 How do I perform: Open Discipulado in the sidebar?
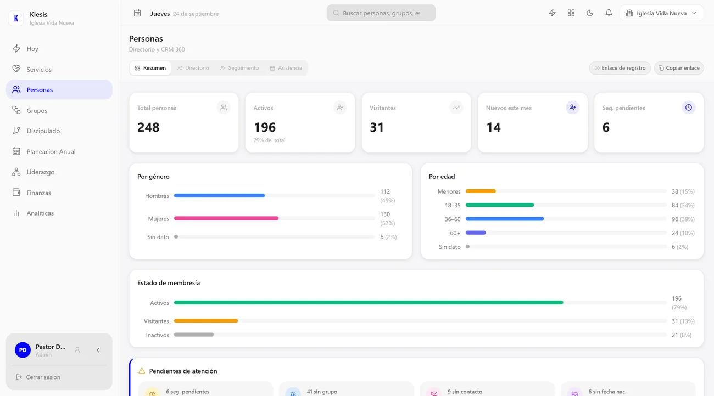point(59,131)
